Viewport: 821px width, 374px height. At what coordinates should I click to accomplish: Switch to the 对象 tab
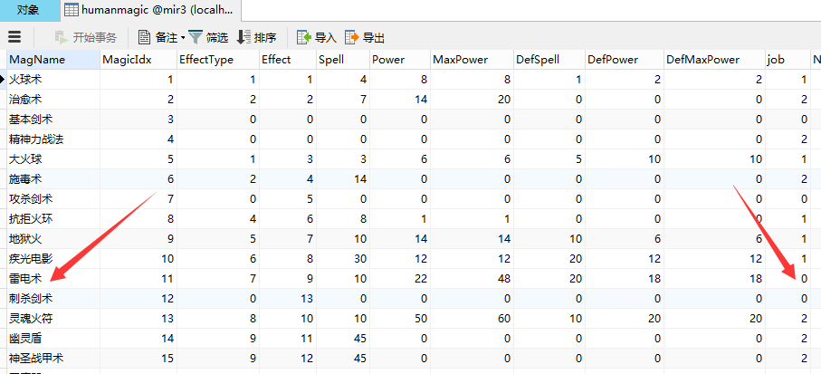point(29,11)
